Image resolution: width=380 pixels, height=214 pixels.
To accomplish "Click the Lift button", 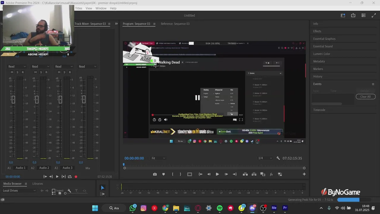I will [x=245, y=174].
